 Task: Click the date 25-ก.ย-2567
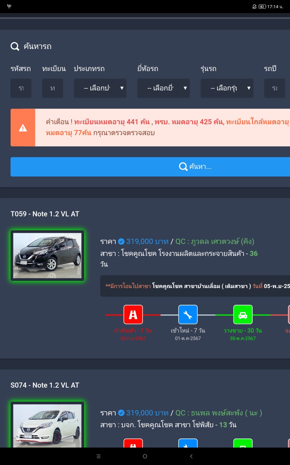point(133,339)
